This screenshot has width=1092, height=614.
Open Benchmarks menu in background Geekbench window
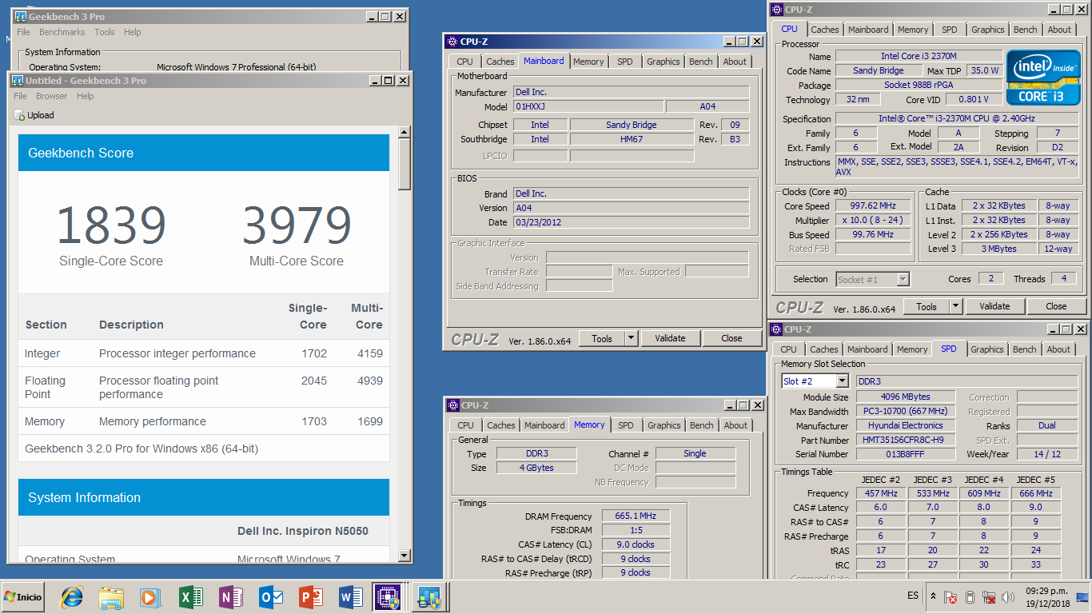(x=62, y=32)
